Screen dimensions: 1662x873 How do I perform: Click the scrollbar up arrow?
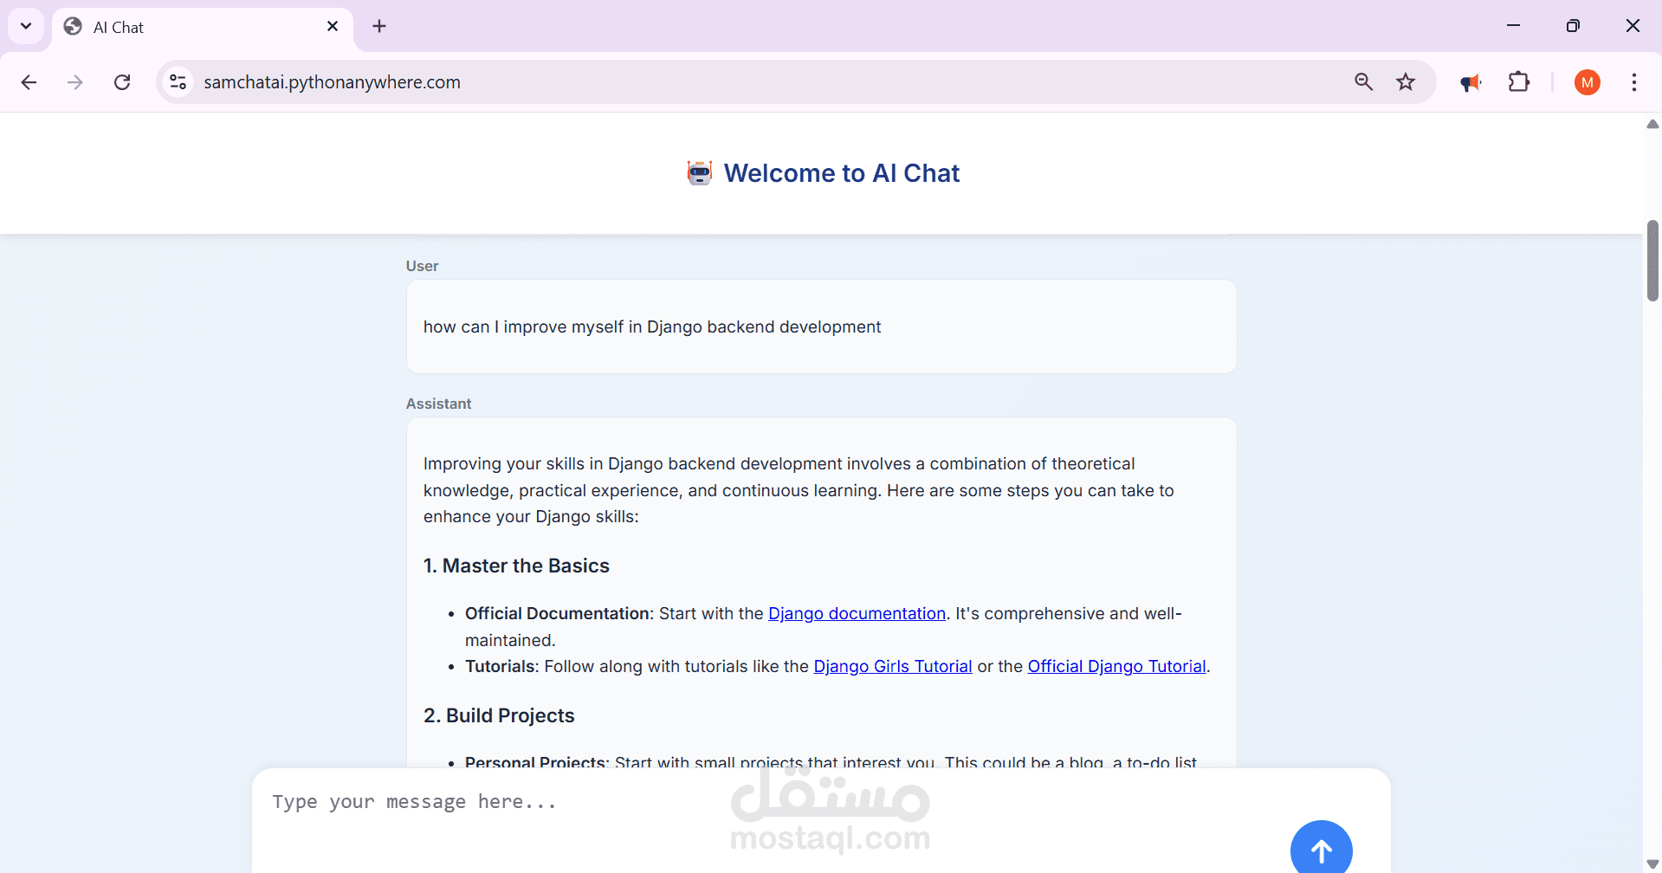click(1652, 125)
